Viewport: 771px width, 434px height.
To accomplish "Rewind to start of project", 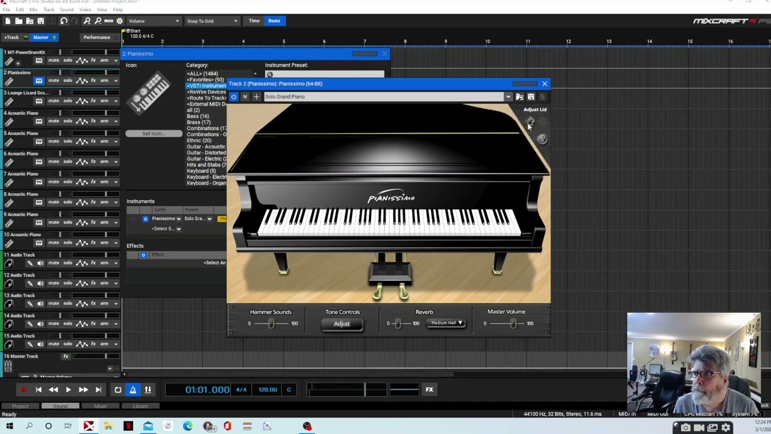I will click(39, 390).
